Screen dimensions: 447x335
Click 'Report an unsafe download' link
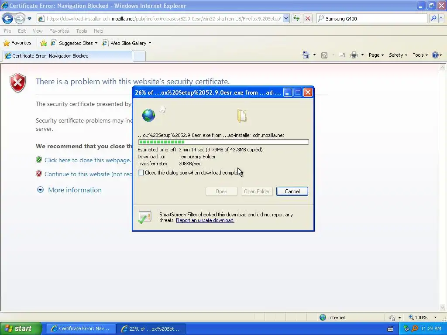click(x=205, y=220)
